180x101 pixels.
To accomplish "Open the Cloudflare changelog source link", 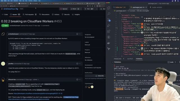I will pyautogui.click(x=38, y=93).
